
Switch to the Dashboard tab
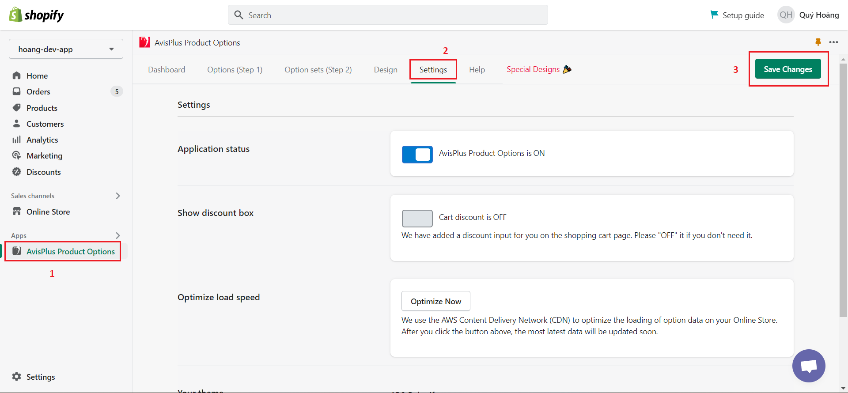[167, 70]
